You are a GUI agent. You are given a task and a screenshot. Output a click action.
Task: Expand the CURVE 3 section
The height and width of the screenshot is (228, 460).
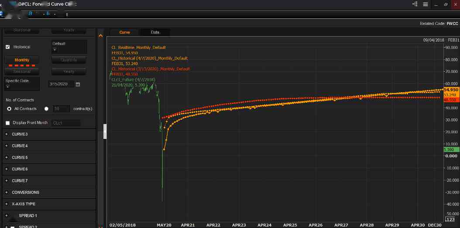49,134
